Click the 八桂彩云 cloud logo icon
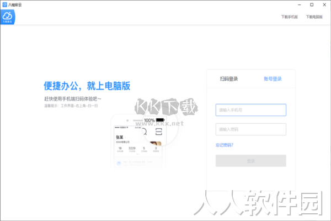The height and width of the screenshot is (221, 331). tap(8, 17)
